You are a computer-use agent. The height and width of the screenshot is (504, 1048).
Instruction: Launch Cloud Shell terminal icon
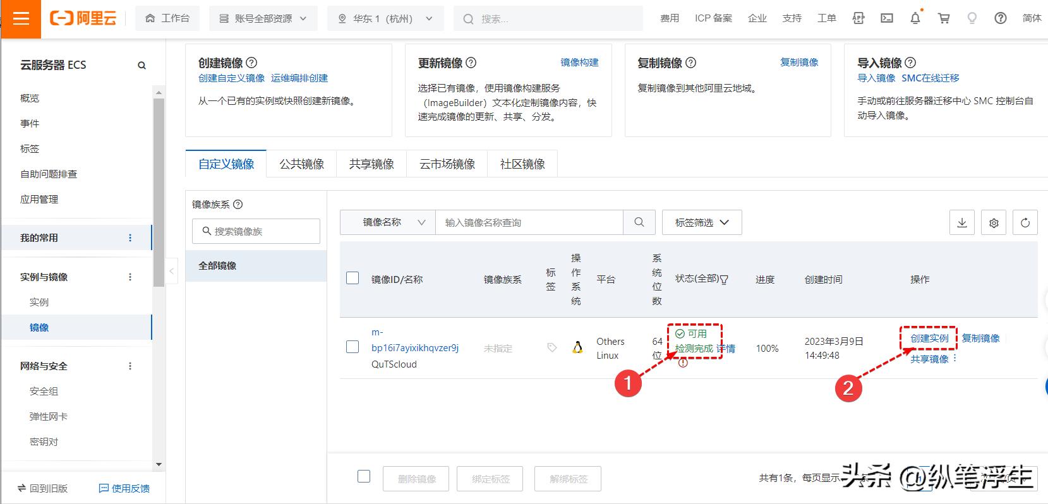[x=887, y=18]
